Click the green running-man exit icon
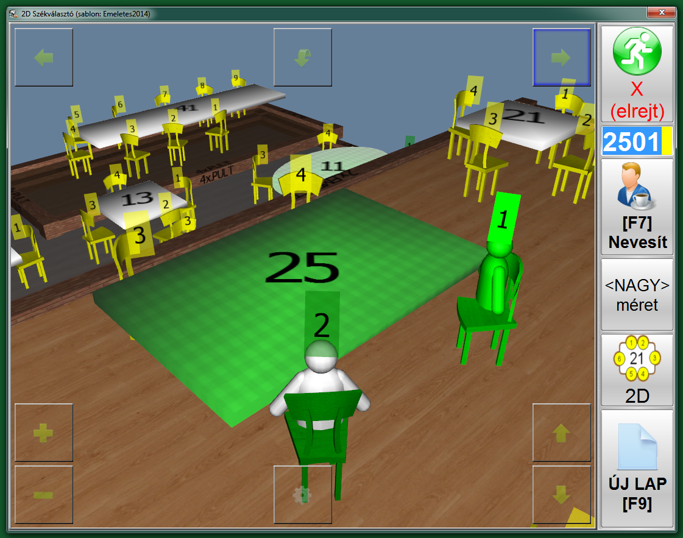Image resolution: width=683 pixels, height=538 pixels. click(x=637, y=52)
